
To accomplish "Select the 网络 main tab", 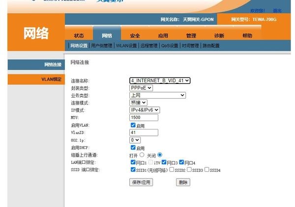I will (107, 35).
